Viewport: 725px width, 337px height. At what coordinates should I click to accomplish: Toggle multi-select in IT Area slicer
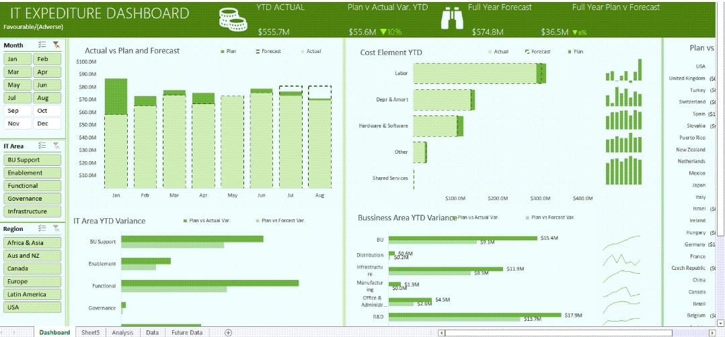pyautogui.click(x=42, y=146)
